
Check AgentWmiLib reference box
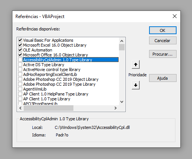tap(20, 89)
